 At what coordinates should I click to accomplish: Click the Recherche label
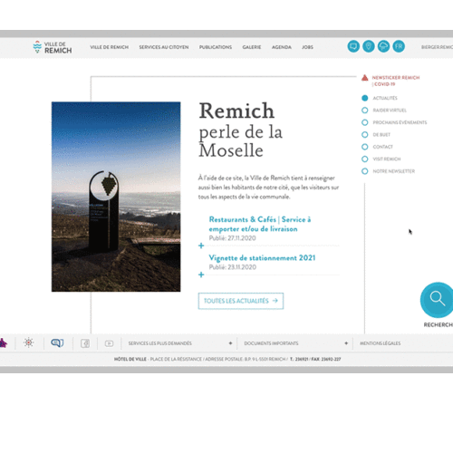pos(438,324)
